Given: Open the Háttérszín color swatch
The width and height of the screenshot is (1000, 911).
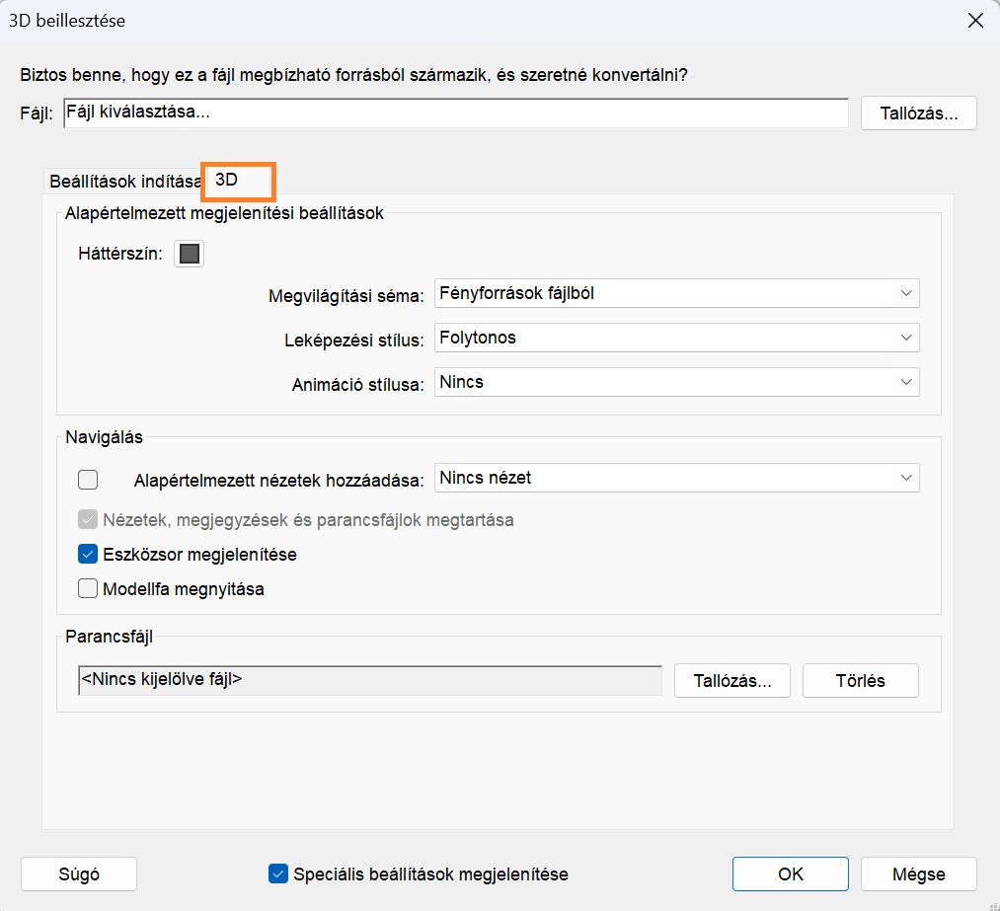Looking at the screenshot, I should [x=189, y=254].
